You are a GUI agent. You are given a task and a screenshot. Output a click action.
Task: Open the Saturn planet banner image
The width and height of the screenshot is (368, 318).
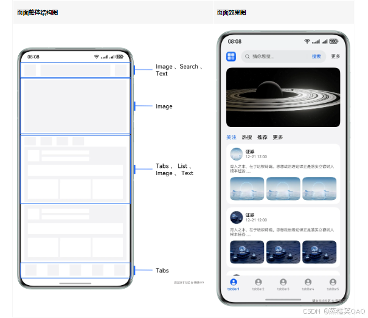(x=283, y=97)
